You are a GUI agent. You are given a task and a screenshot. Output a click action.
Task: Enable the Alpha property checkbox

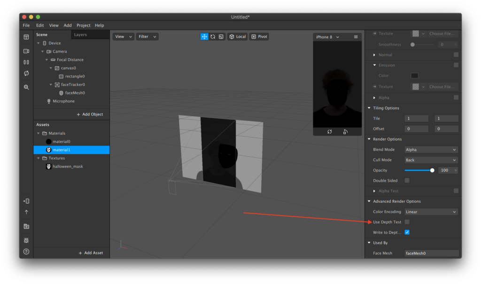pyautogui.click(x=456, y=98)
